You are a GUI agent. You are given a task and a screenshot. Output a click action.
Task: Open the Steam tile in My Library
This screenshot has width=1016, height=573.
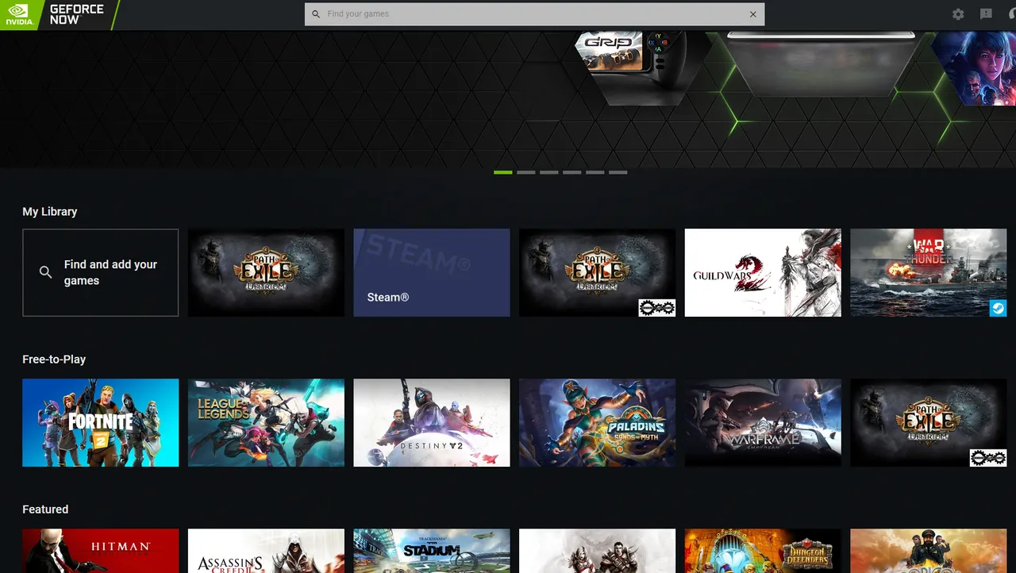[x=432, y=273]
